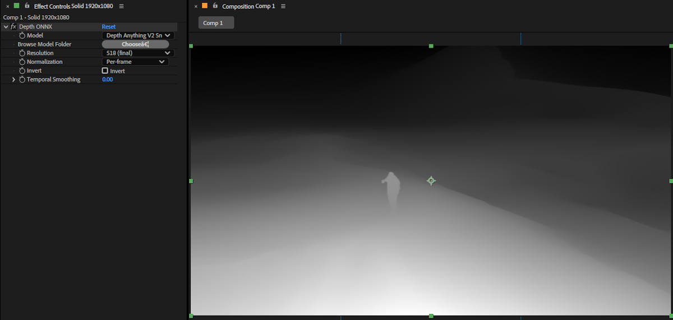
Task: Toggle the Resolution stopwatch icon
Action: [22, 53]
